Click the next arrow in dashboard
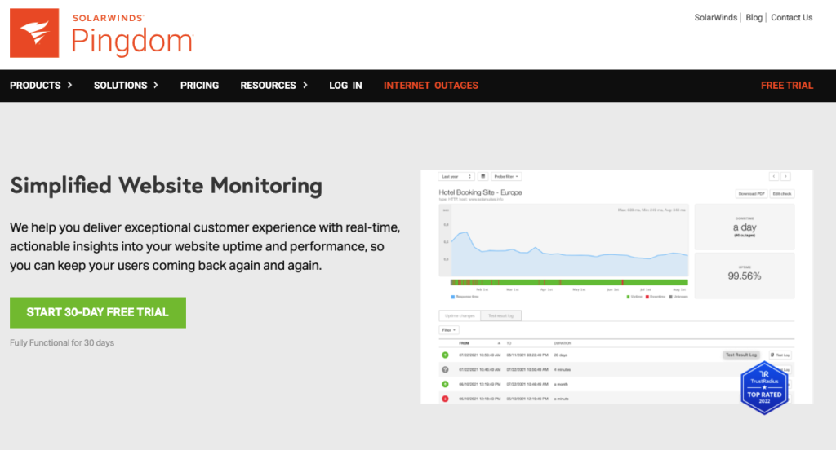The width and height of the screenshot is (836, 450). pyautogui.click(x=785, y=176)
